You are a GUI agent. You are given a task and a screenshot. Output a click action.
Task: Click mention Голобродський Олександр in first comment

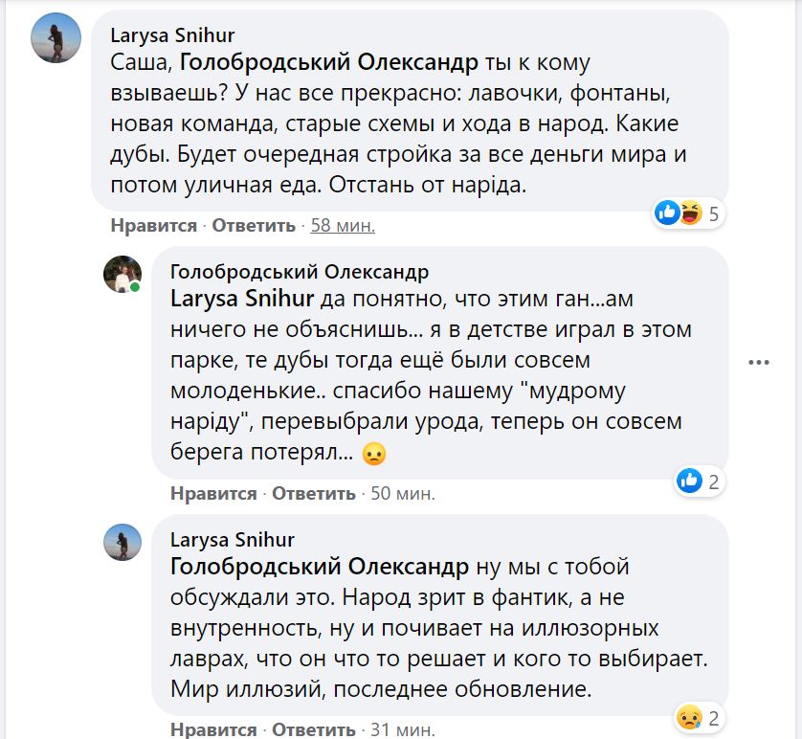coord(328,63)
